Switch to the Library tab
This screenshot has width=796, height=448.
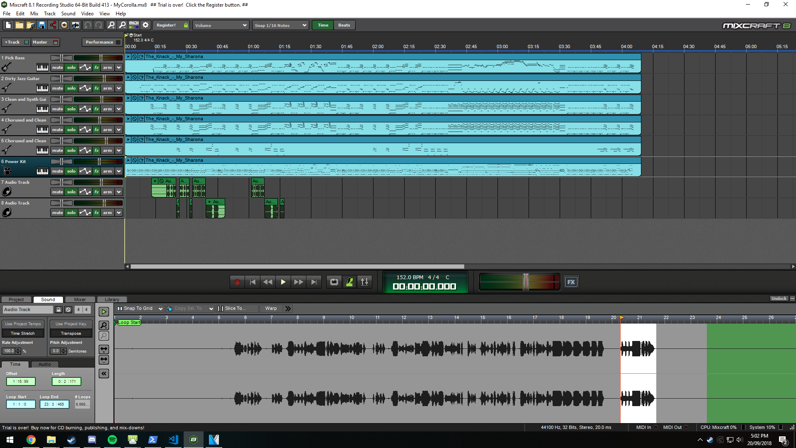112,299
